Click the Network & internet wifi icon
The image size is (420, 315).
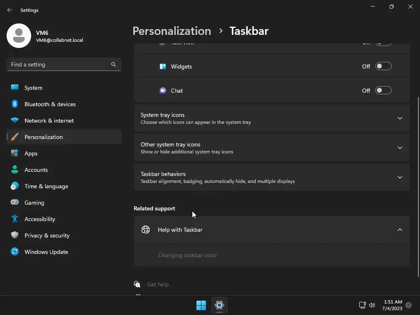pyautogui.click(x=15, y=121)
